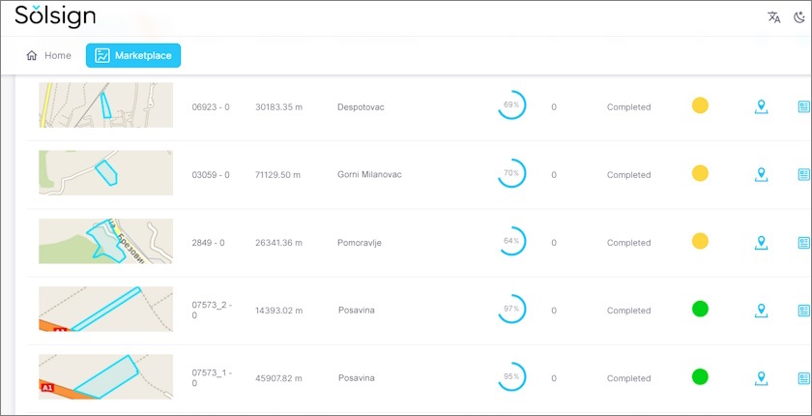The height and width of the screenshot is (416, 812).
Task: Toggle dark mode moon icon
Action: click(798, 17)
